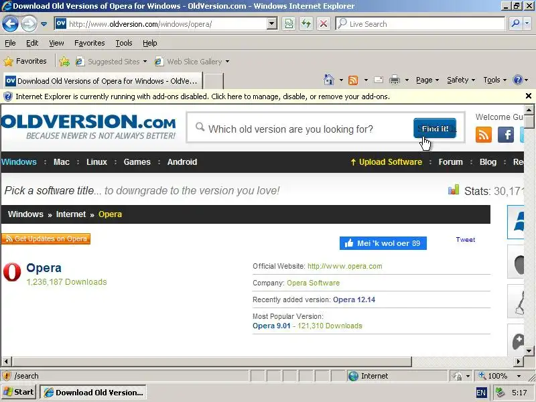
Task: Click the empty New Tab button
Action: tap(214, 81)
